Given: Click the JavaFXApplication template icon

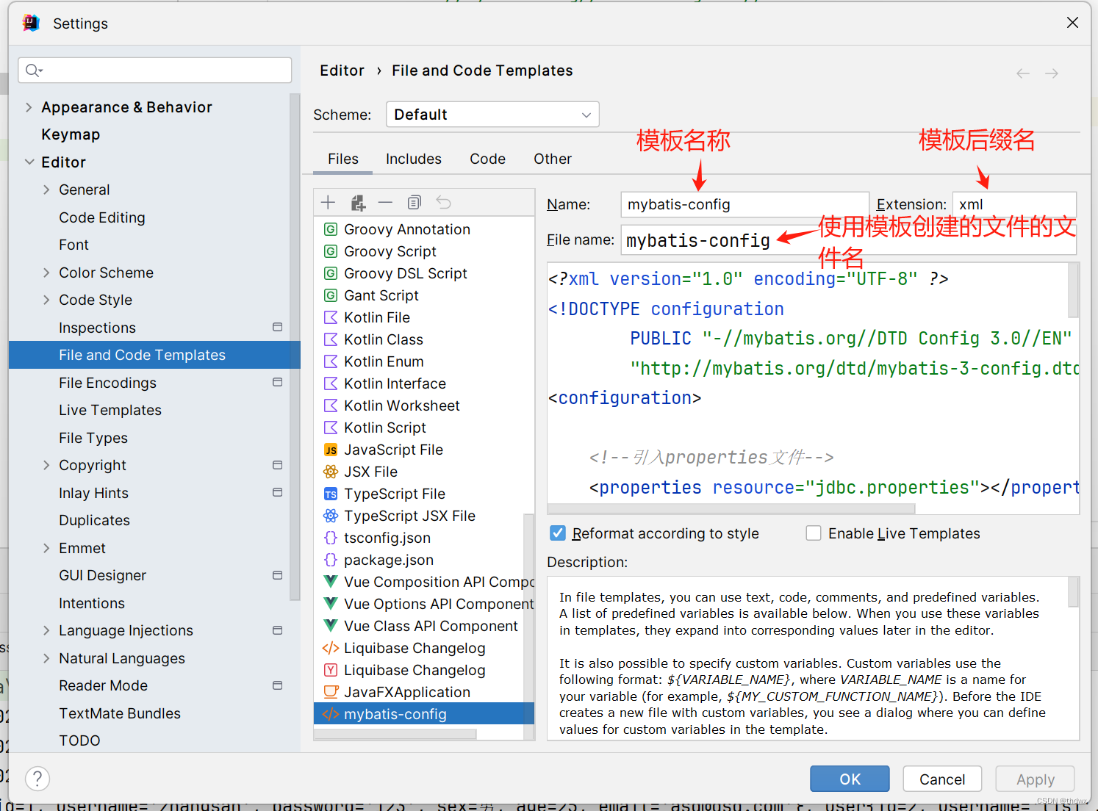Looking at the screenshot, I should click(331, 692).
